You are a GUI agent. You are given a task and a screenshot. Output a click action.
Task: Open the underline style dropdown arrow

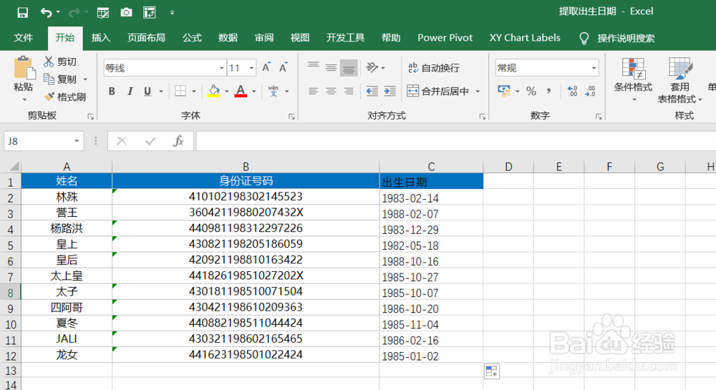(x=160, y=92)
